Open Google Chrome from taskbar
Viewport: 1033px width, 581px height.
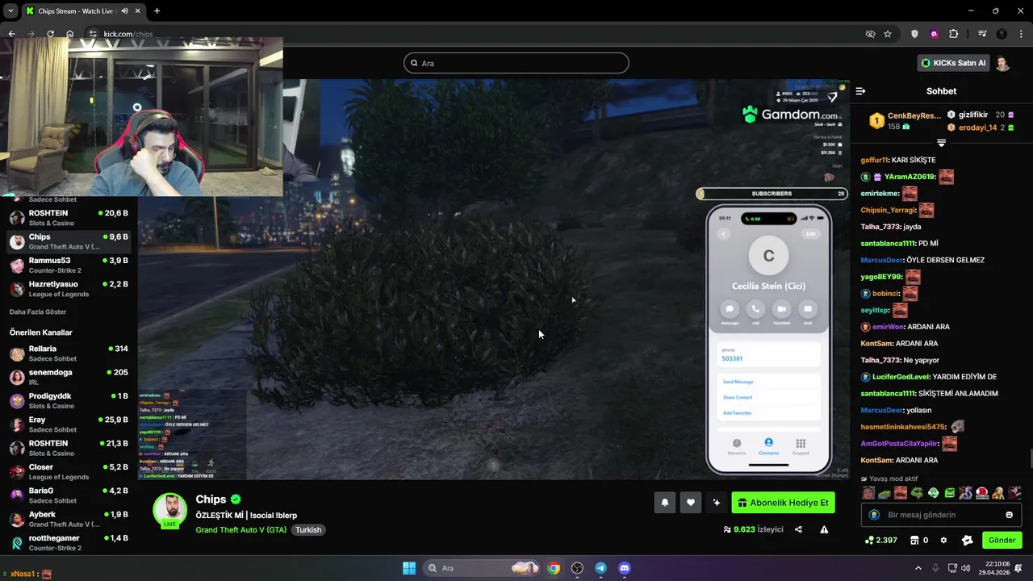pos(554,568)
